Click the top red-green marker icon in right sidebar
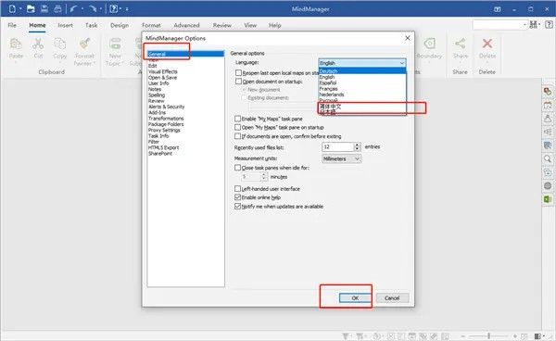The width and height of the screenshot is (556, 341). point(548,92)
